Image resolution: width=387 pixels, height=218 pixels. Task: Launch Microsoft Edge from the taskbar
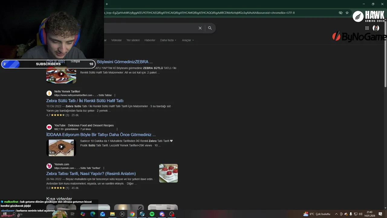click(x=93, y=214)
